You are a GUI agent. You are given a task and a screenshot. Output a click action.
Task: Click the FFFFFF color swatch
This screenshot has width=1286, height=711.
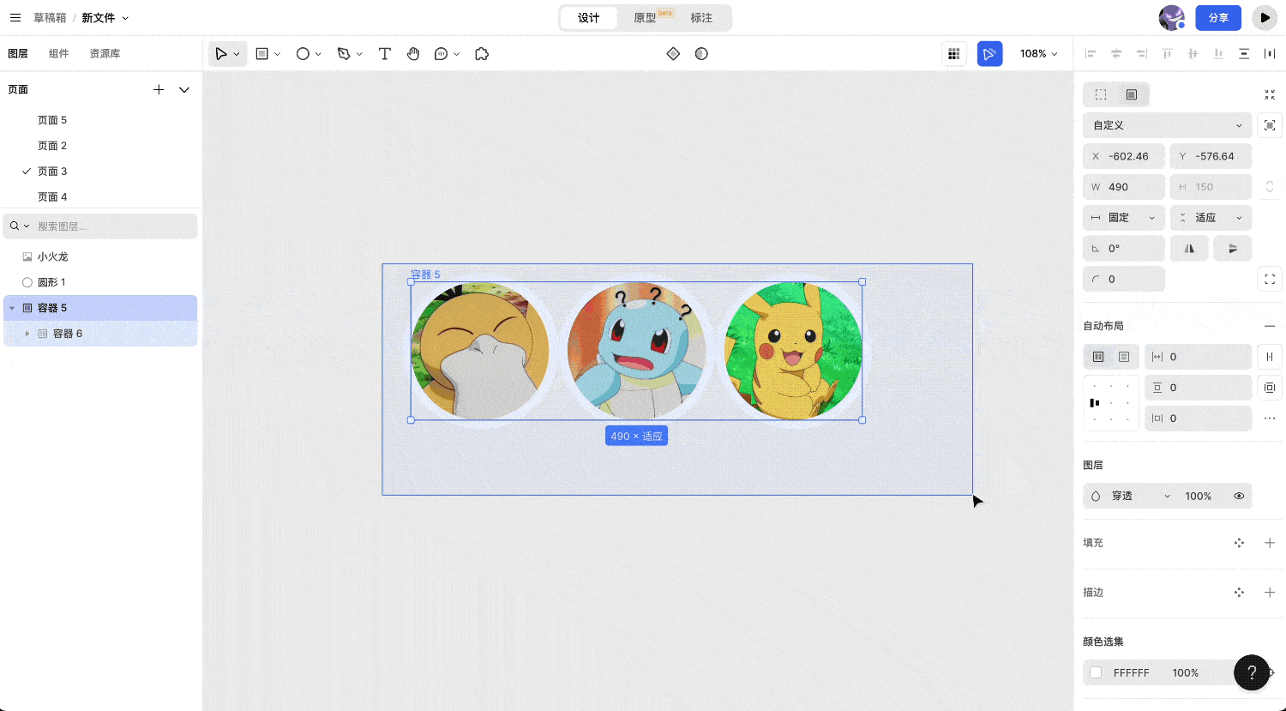pos(1096,673)
